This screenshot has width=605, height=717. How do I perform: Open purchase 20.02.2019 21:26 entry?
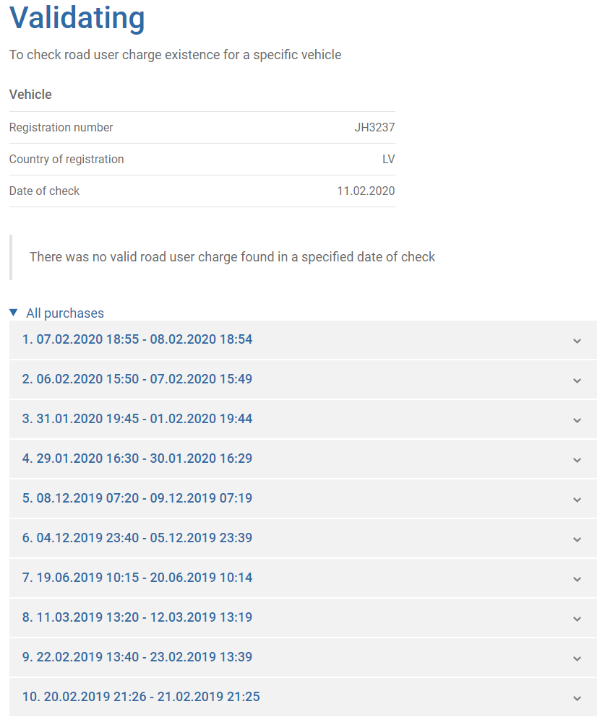tap(303, 697)
